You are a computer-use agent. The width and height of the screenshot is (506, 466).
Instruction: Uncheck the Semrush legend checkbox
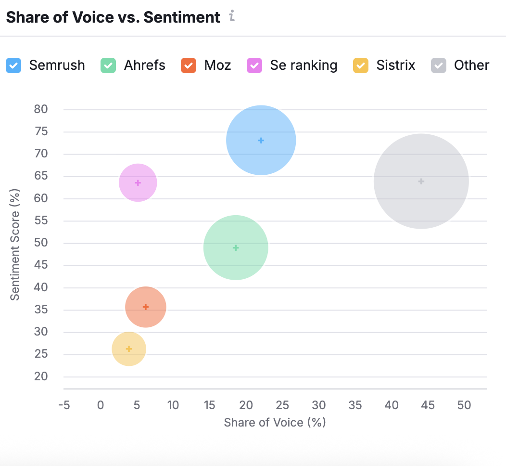click(x=13, y=65)
